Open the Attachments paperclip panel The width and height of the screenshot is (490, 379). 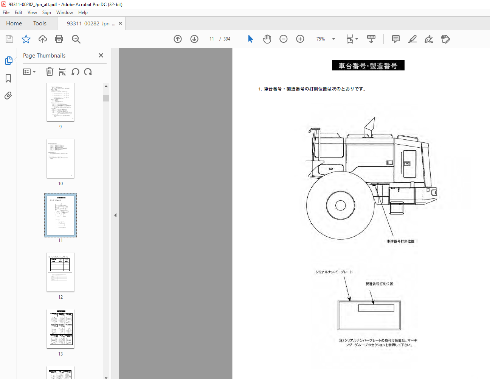pyautogui.click(x=8, y=95)
